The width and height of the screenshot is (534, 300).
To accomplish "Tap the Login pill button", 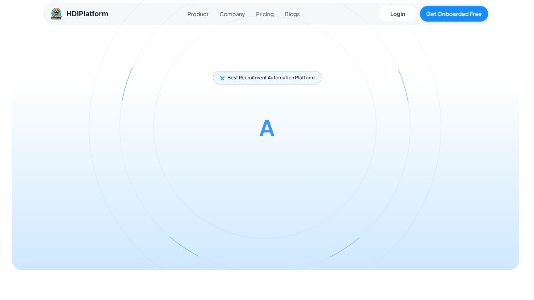I will pyautogui.click(x=398, y=14).
